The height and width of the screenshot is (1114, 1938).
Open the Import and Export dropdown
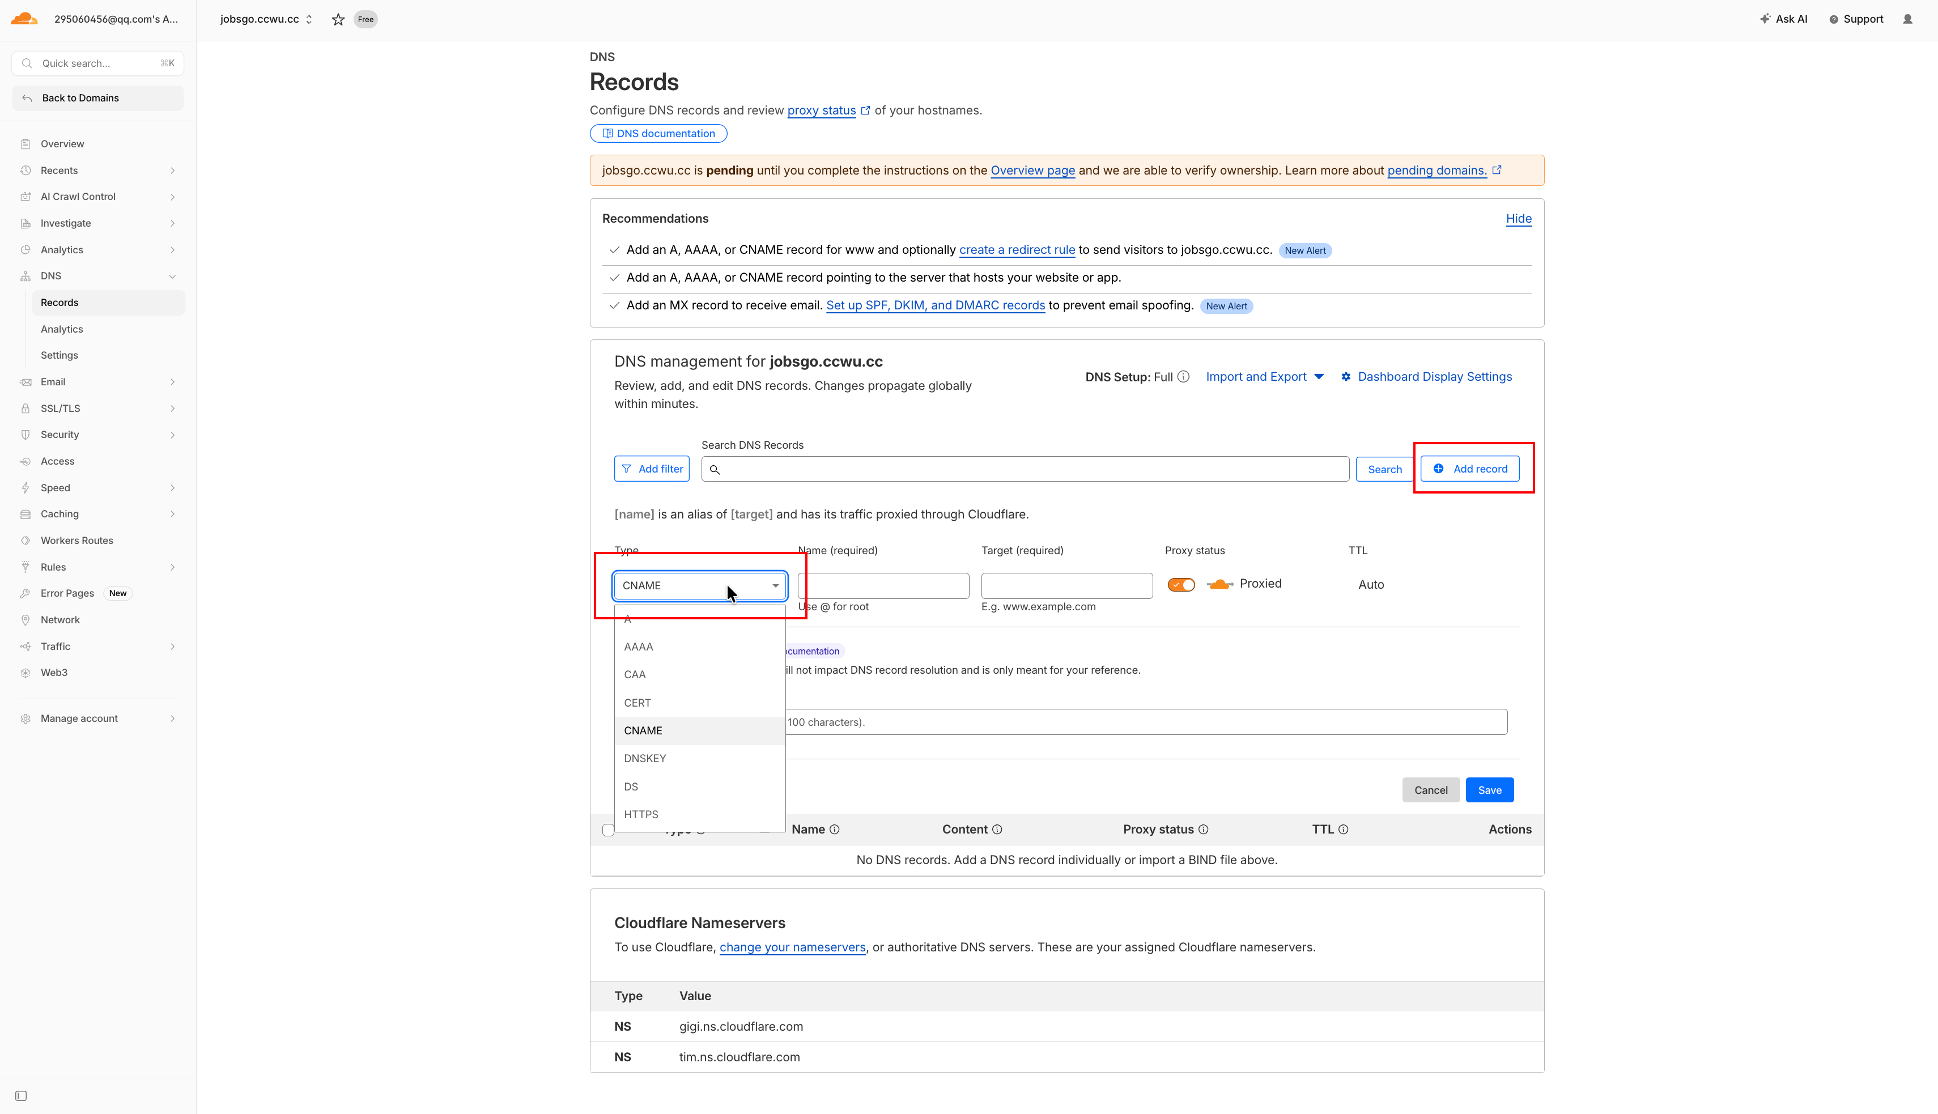[1265, 376]
